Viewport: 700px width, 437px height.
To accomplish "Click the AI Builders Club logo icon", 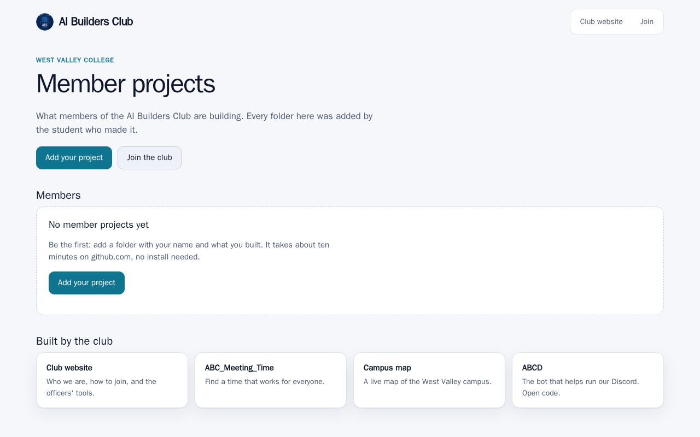I will (x=45, y=22).
